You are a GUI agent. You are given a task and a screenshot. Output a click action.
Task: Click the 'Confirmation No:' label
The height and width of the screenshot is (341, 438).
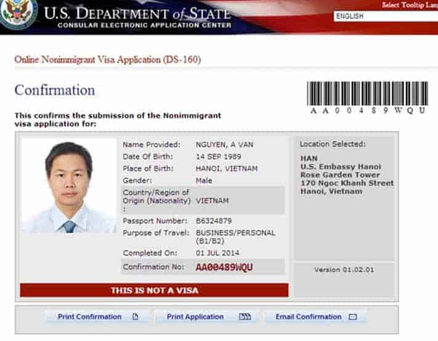pos(153,267)
